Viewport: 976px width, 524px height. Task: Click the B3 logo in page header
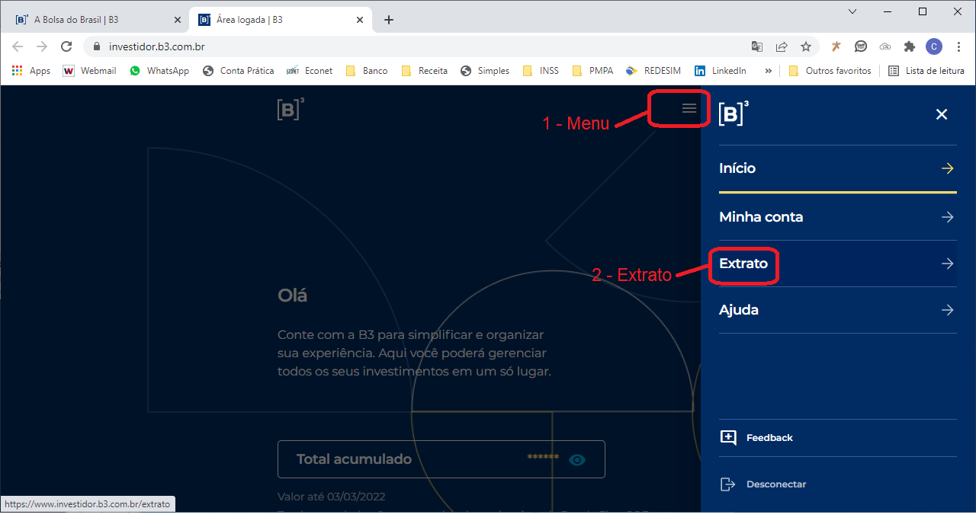(x=291, y=109)
